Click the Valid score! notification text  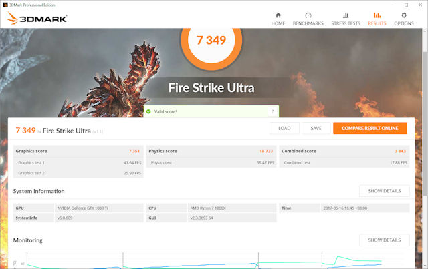tap(165, 111)
